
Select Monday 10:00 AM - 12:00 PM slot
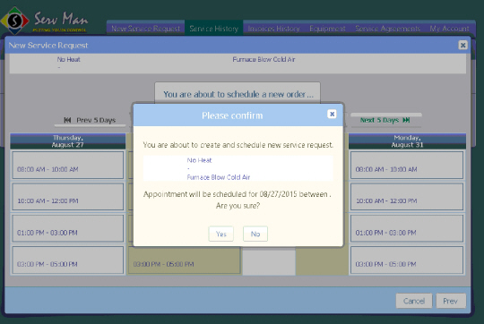(407, 197)
